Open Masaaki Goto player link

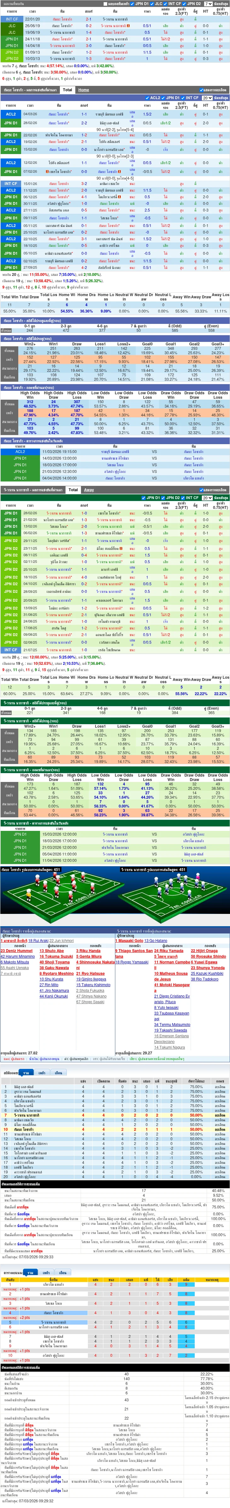point(129,941)
